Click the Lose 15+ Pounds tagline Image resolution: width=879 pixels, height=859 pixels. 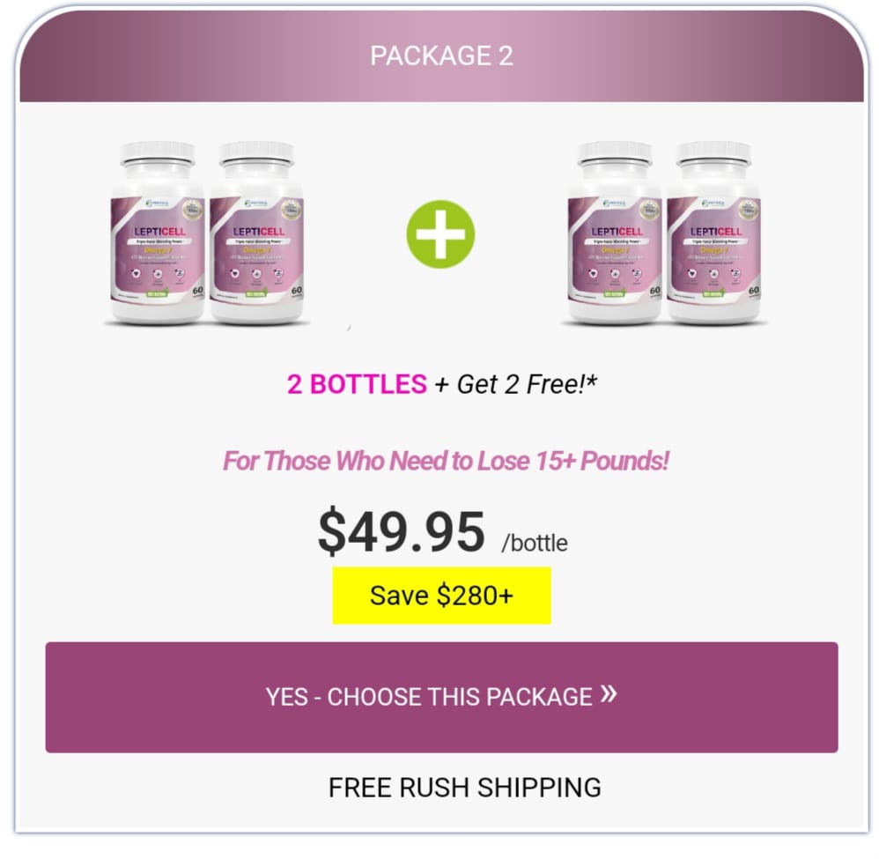click(x=446, y=461)
